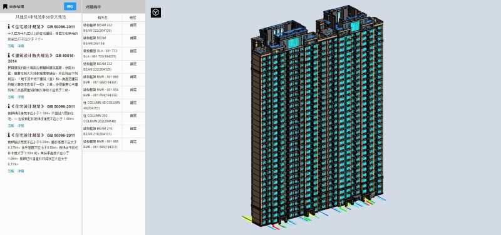
Task: Open 详情 link under last rule entry
Action: pyautogui.click(x=21, y=171)
